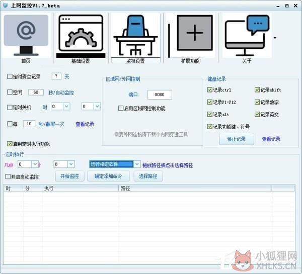This screenshot has height=274, width=302.
Task: Click the 时 column header
Action: point(13,188)
